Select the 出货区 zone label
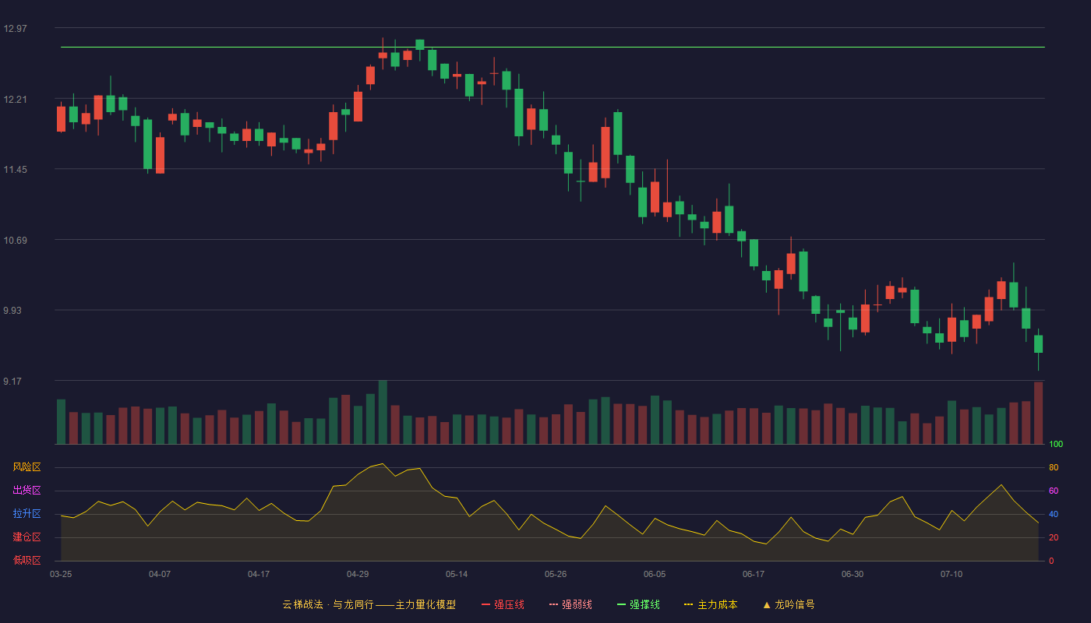 26,491
